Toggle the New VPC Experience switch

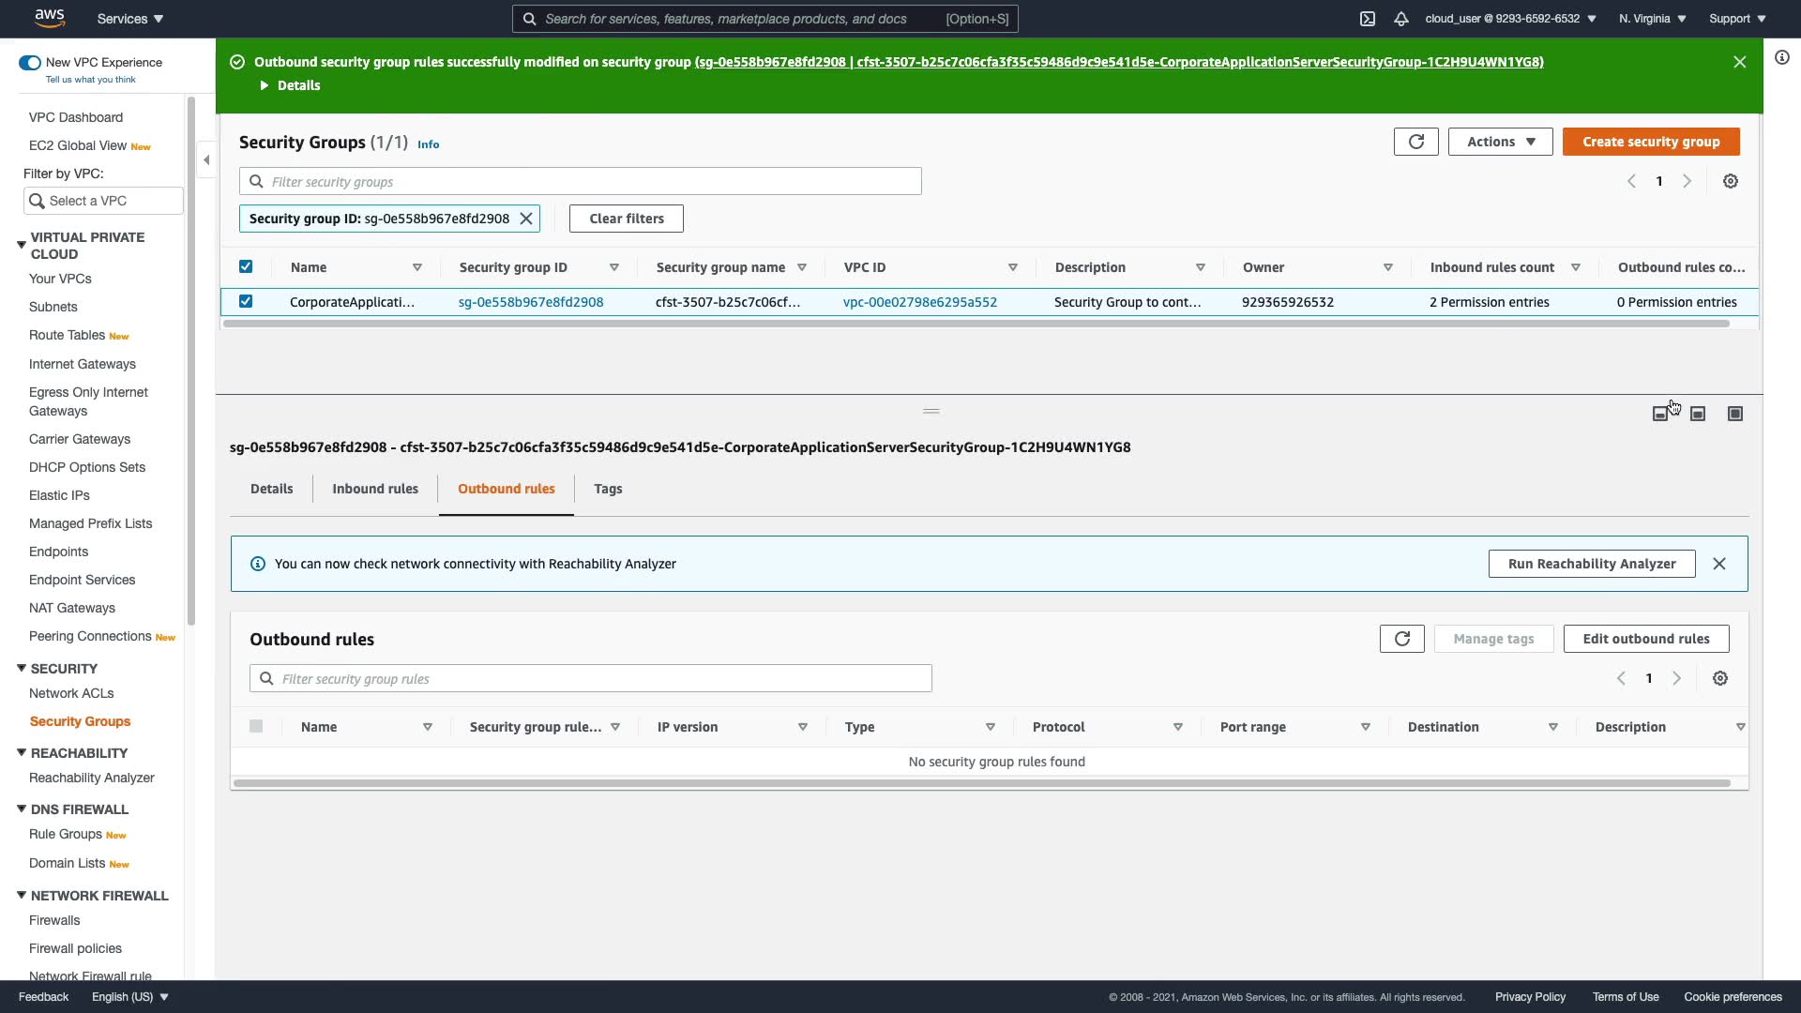[30, 63]
